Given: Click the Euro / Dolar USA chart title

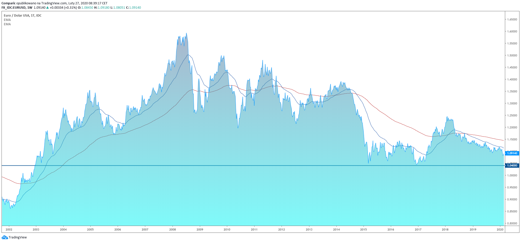Looking at the screenshot, I should (22, 16).
